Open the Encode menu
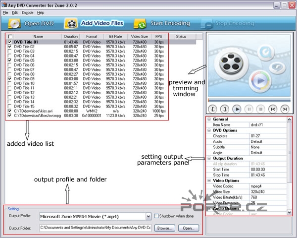 pyautogui.click(x=27, y=13)
